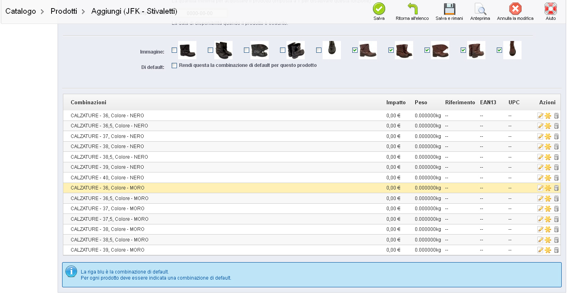Viewport: 569px width, 293px height.
Task: Delete the 38,5 MORO combination
Action: point(556,240)
